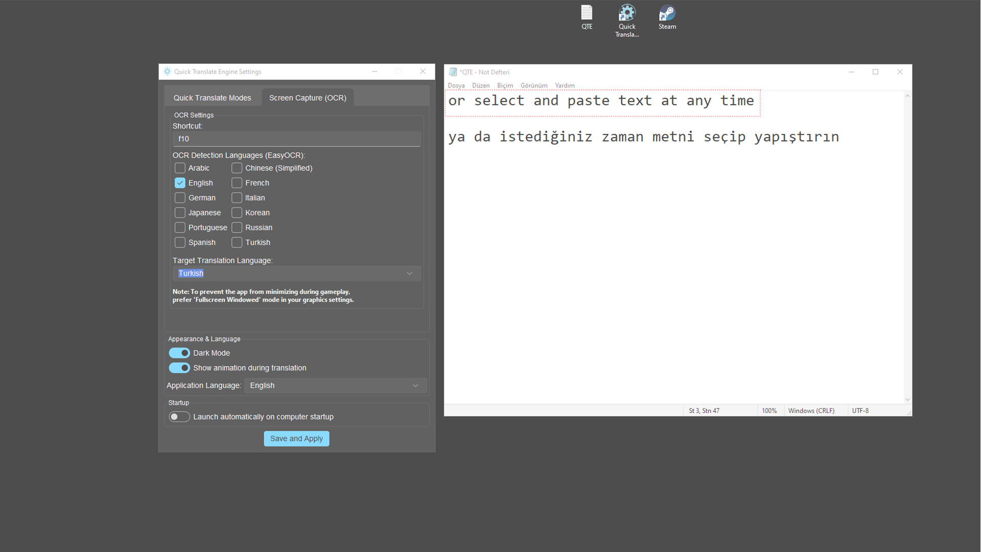Maximize the QTE Notepad window
981x552 pixels.
[x=875, y=72]
